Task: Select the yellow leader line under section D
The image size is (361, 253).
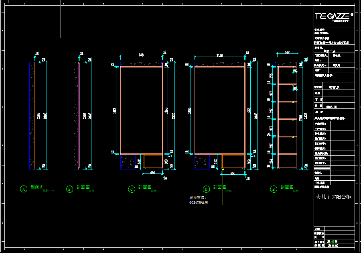Action: [223, 187]
